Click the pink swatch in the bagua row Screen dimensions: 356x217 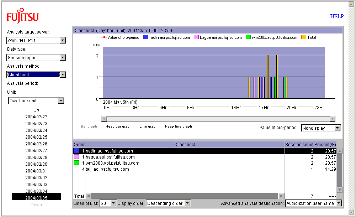tap(76, 157)
